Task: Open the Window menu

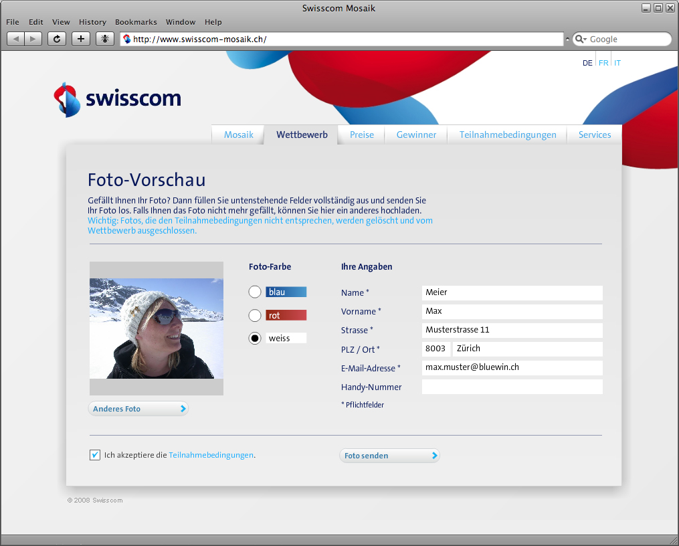Action: tap(181, 22)
